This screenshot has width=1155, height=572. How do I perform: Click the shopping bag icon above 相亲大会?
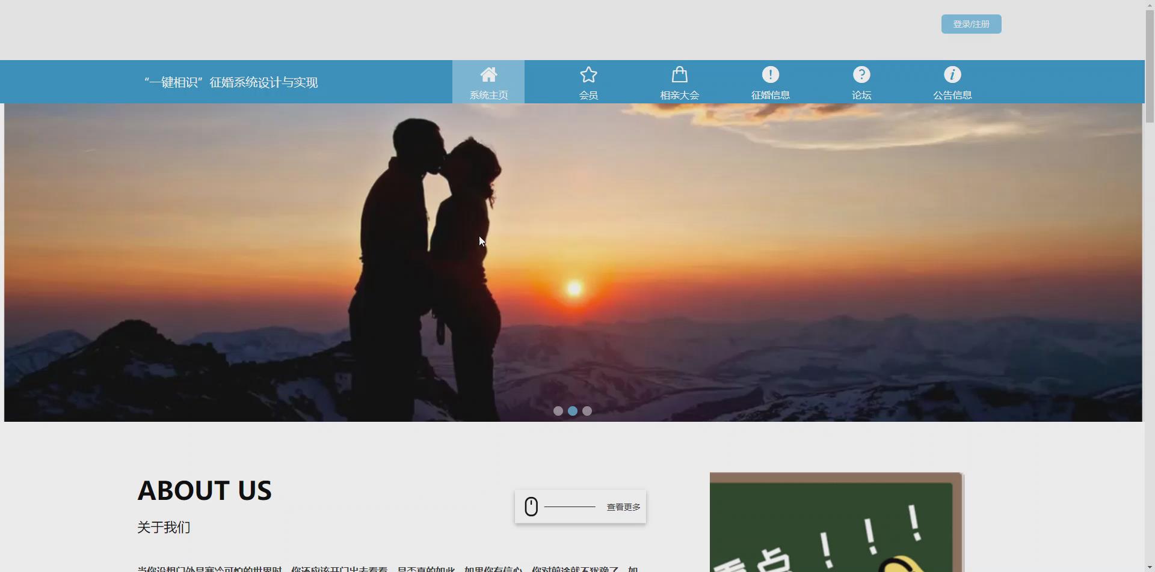click(x=680, y=75)
